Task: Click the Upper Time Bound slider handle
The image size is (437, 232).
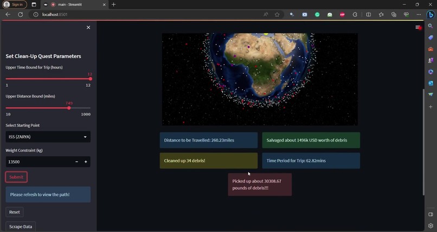Action: coord(91,79)
